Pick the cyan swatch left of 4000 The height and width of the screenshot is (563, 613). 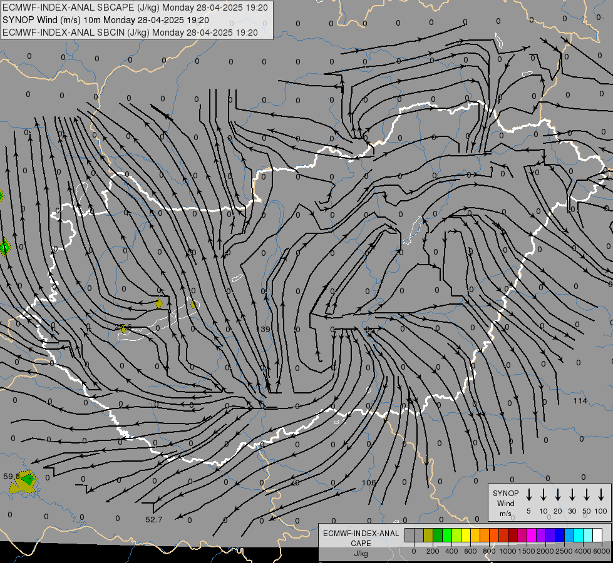tap(579, 535)
